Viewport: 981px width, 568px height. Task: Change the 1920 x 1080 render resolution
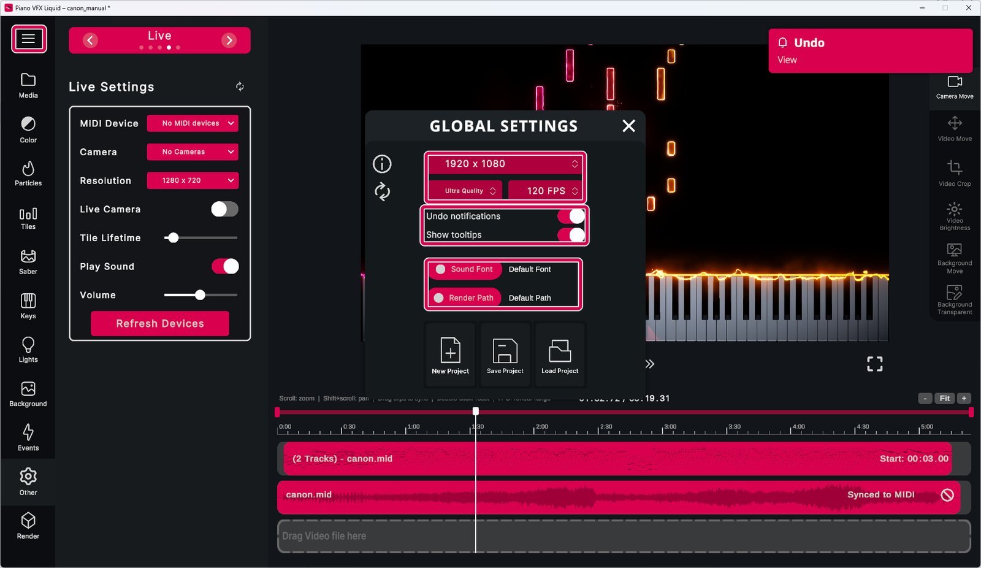[505, 164]
